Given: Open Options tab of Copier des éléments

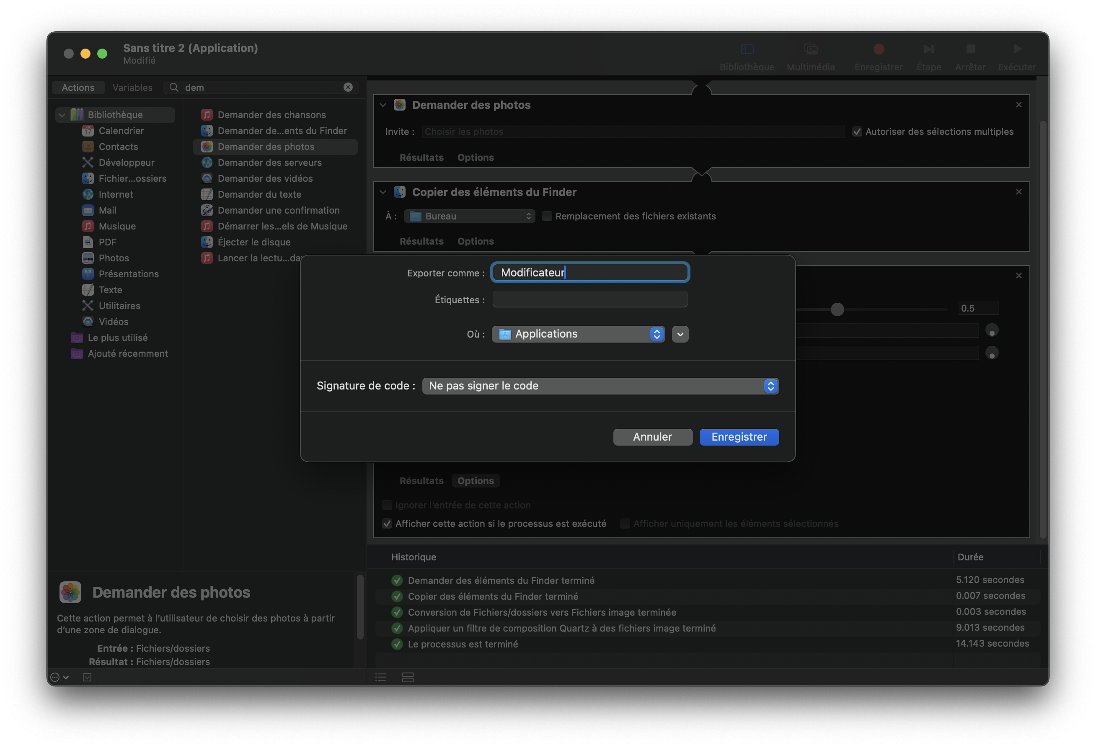Looking at the screenshot, I should (476, 241).
